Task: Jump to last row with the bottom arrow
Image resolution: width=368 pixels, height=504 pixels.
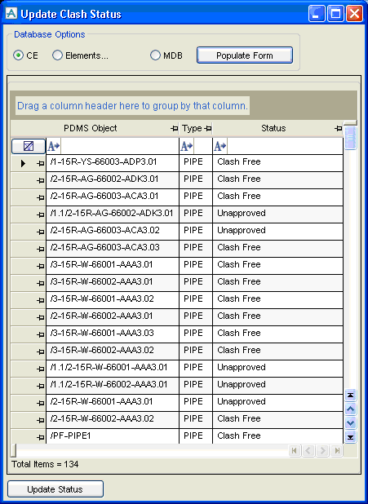Action: 351,437
